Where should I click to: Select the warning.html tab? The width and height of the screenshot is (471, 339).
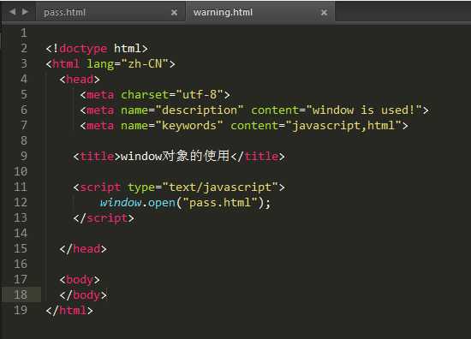pyautogui.click(x=223, y=12)
